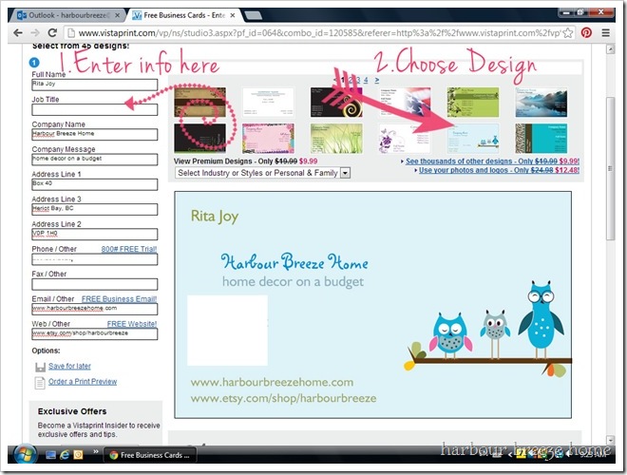627x475 pixels.
Task: Click the Address Line 3 field
Action: tap(95, 209)
